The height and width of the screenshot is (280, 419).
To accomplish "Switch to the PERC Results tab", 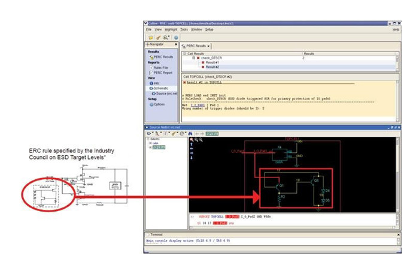I will pos(198,46).
